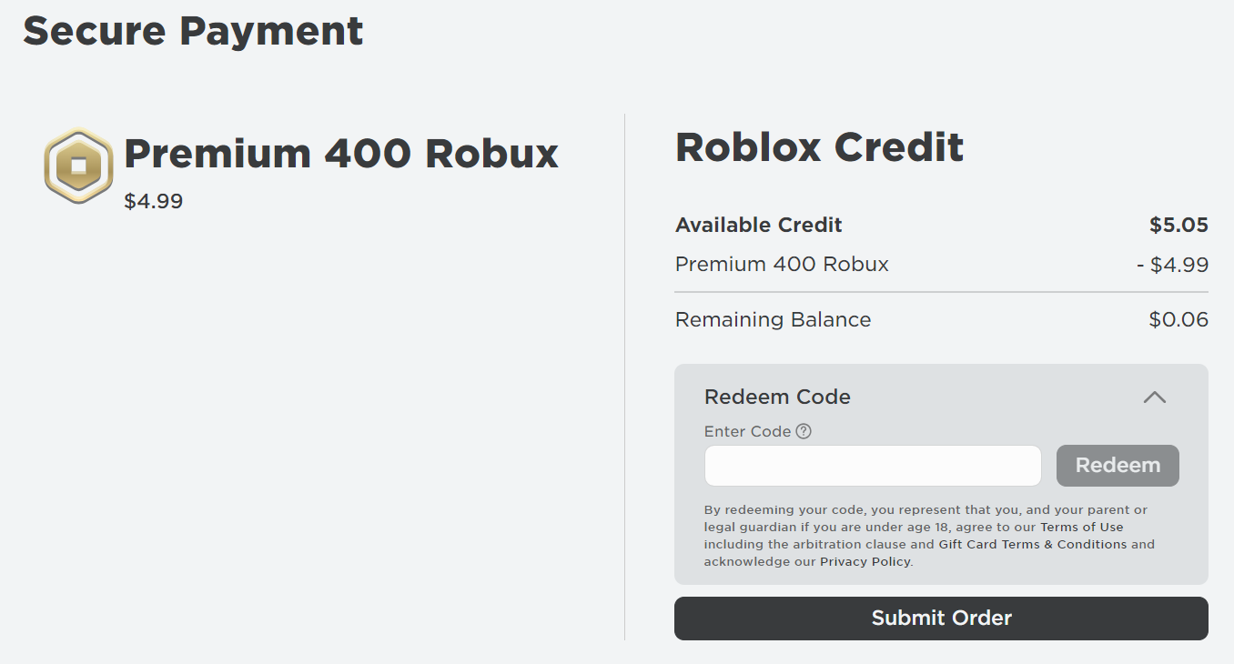1234x664 pixels.
Task: Click the Premium 400 Robux product title
Action: (x=340, y=153)
